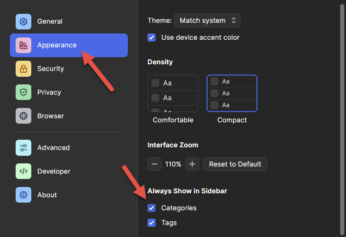Open the Advanced settings section

[54, 148]
